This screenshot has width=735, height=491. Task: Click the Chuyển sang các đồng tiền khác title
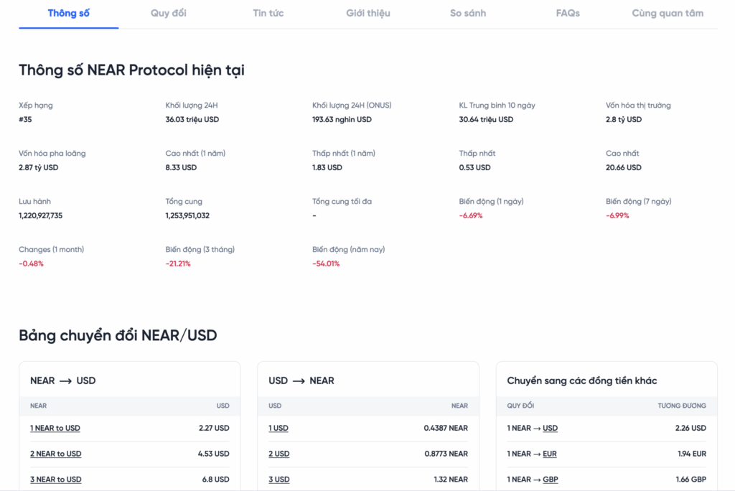[581, 380]
